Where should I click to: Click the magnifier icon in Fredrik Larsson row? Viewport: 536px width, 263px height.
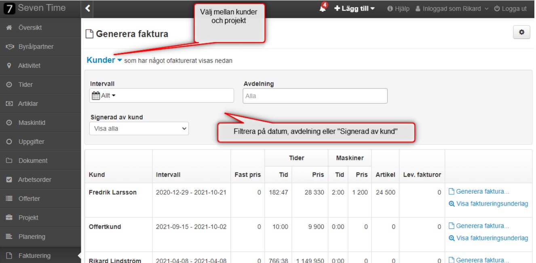[x=452, y=204]
